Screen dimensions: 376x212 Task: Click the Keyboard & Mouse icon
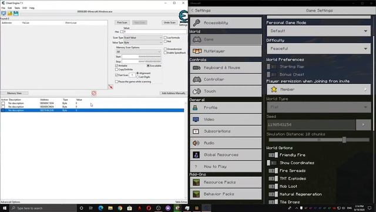click(197, 68)
